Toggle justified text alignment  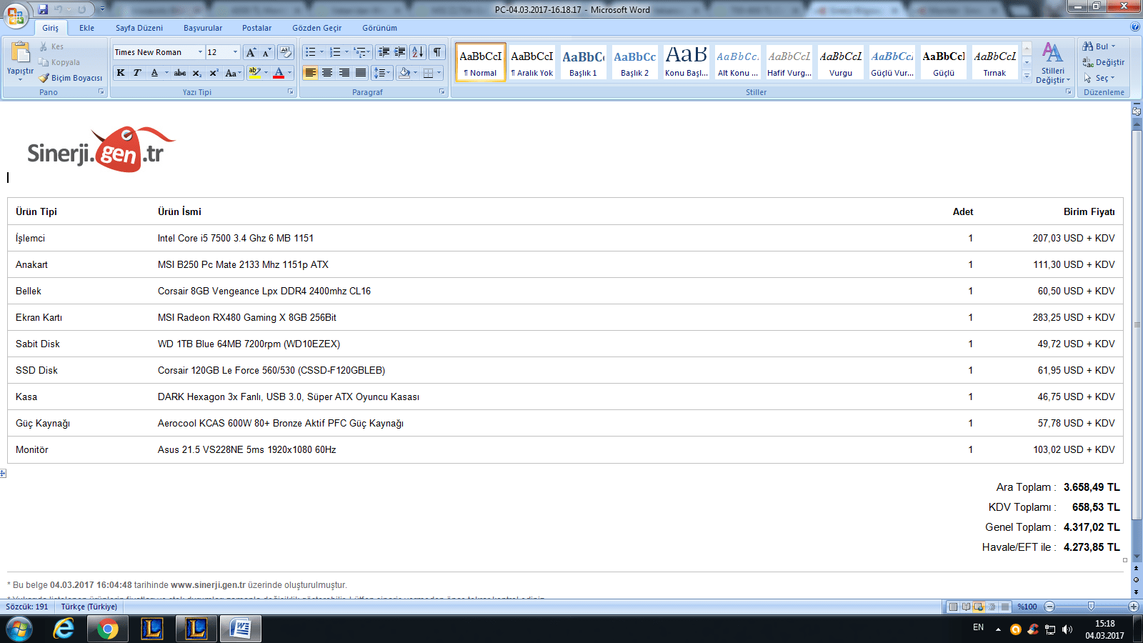tap(361, 73)
